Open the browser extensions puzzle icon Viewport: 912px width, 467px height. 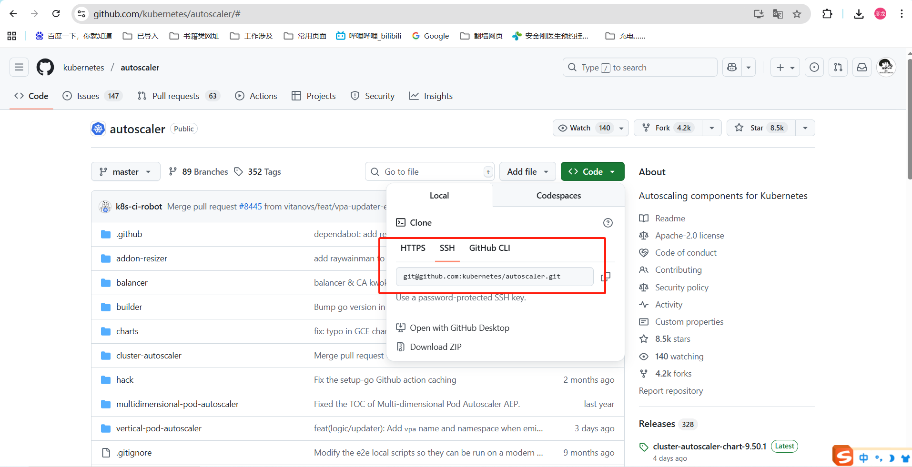tap(827, 14)
